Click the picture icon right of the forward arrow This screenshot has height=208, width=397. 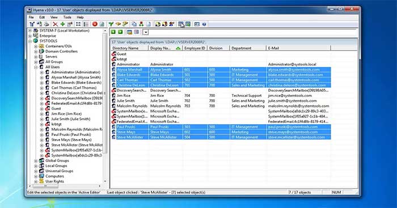pyautogui.click(x=129, y=32)
